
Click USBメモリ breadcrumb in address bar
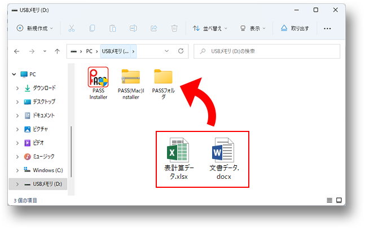(115, 51)
